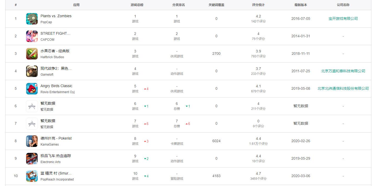Click the 关键词覆盖 column header
This screenshot has width=379, height=186.
(216, 5)
